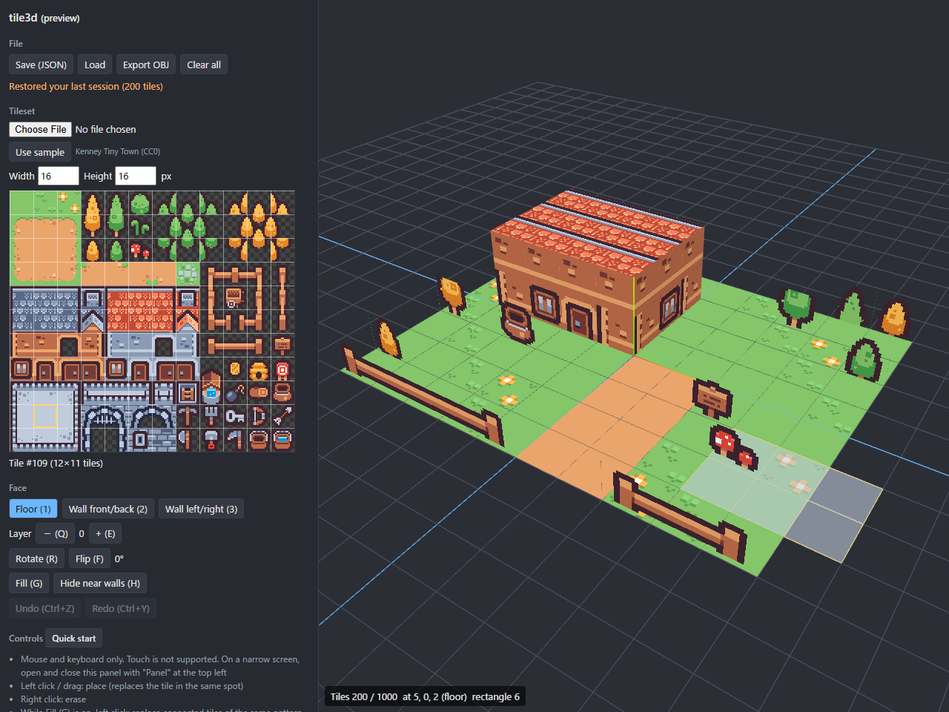Screen dimensions: 949x712
Task: Select the wooden signpost tile in the tileset
Action: point(282,345)
